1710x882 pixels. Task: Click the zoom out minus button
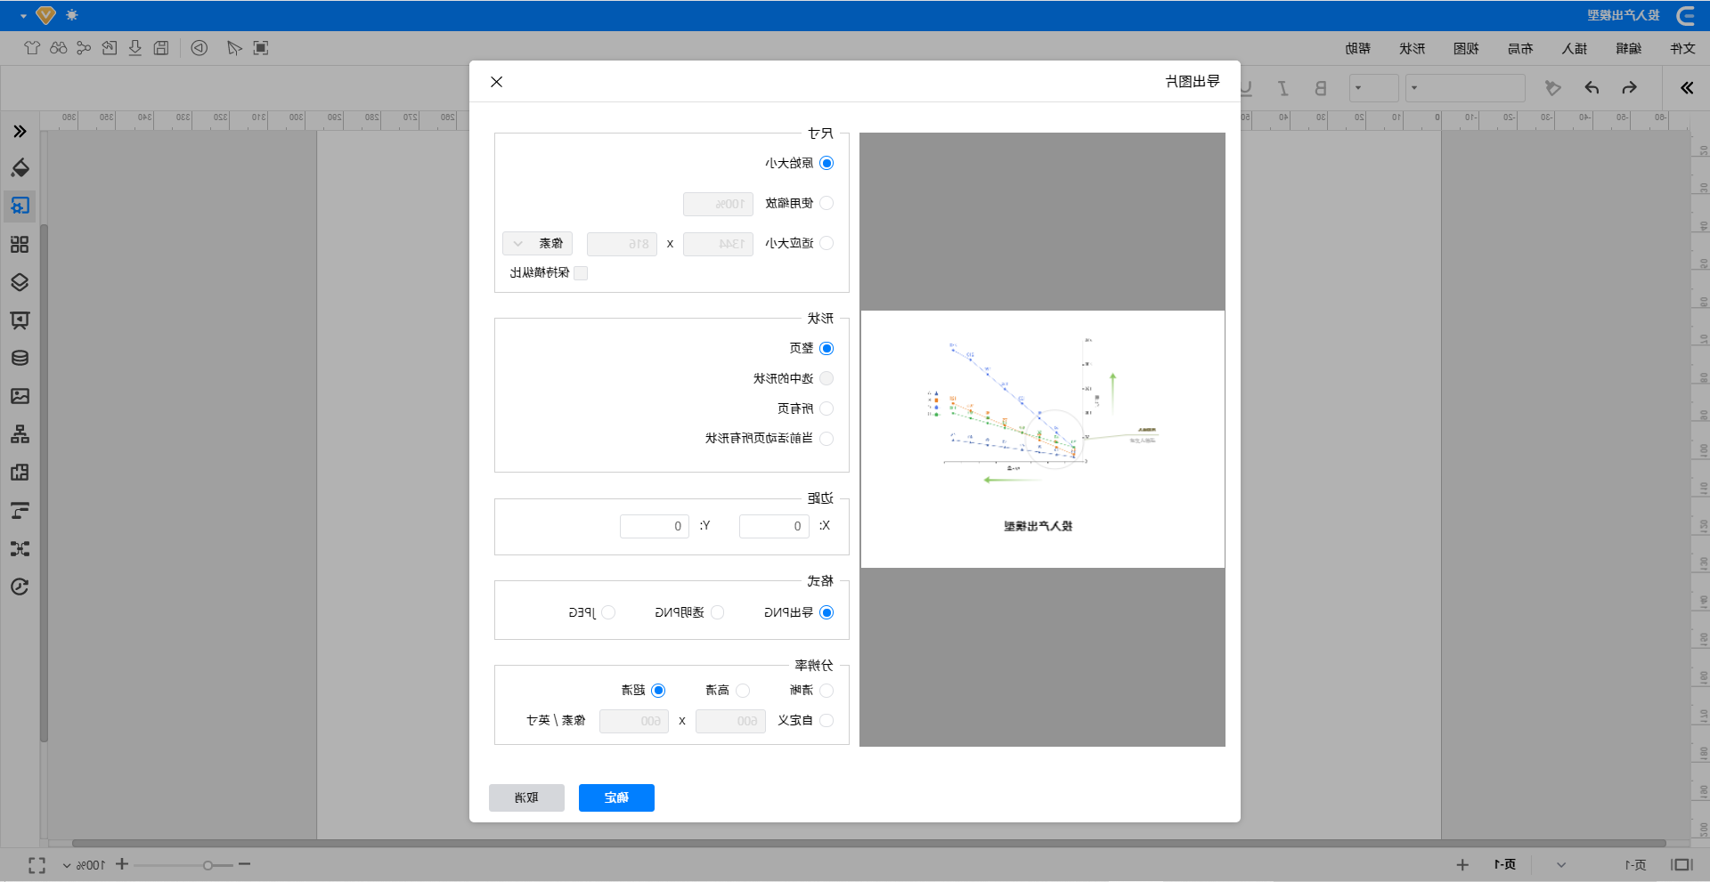click(x=244, y=864)
